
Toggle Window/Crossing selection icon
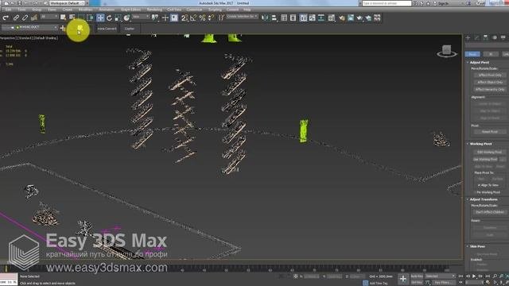[90, 17]
